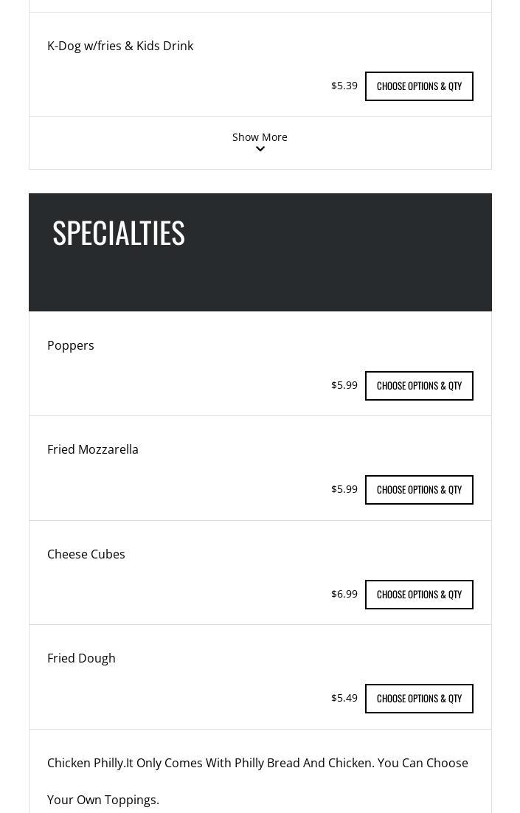Select the Chicken Philly item description
This screenshot has width=520, height=813.
click(x=257, y=781)
